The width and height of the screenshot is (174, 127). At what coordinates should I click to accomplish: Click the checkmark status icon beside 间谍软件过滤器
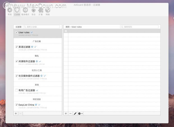40,61
